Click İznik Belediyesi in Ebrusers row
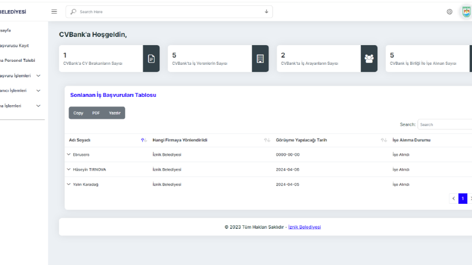472x265 pixels. tap(167, 154)
